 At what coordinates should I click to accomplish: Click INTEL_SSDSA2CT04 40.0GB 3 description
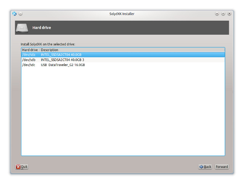point(63,60)
